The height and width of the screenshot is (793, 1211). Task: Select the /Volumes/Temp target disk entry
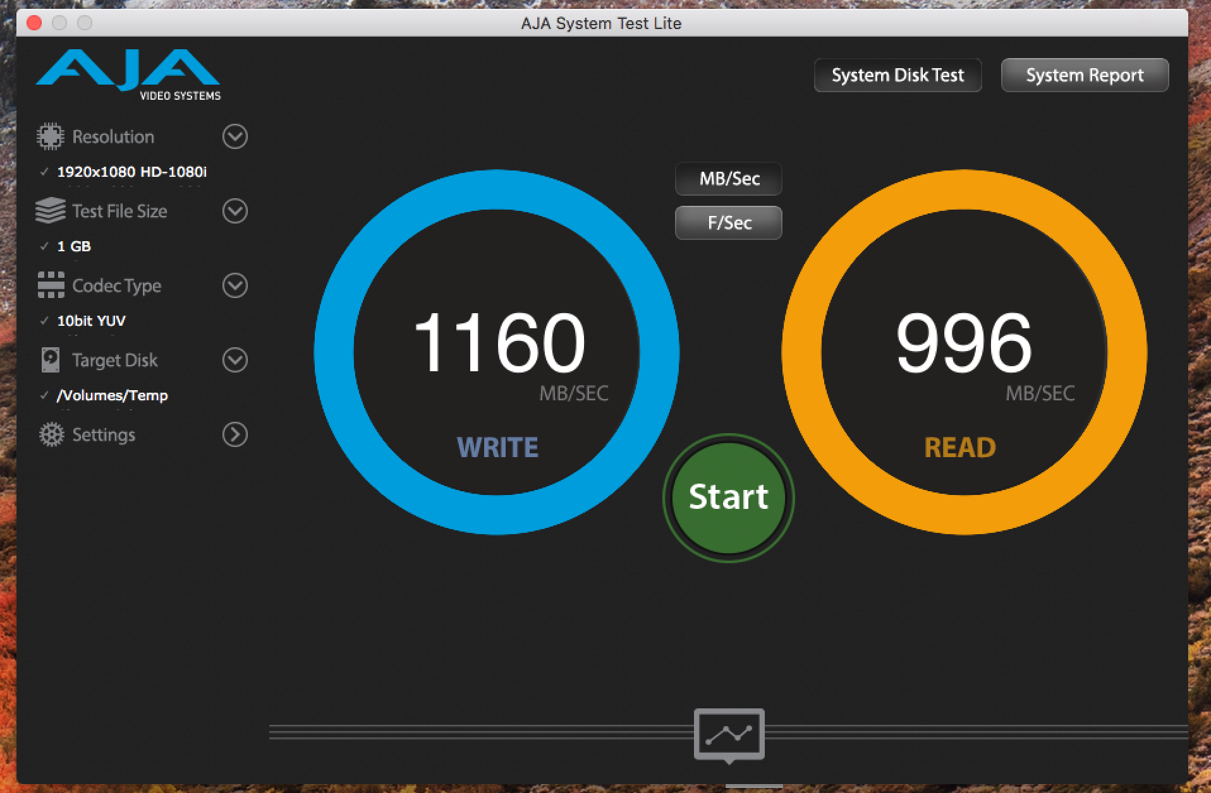pyautogui.click(x=113, y=395)
